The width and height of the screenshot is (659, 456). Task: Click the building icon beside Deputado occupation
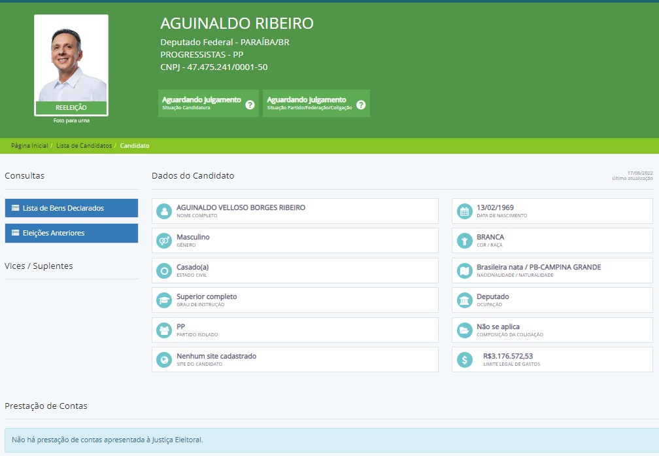(464, 300)
